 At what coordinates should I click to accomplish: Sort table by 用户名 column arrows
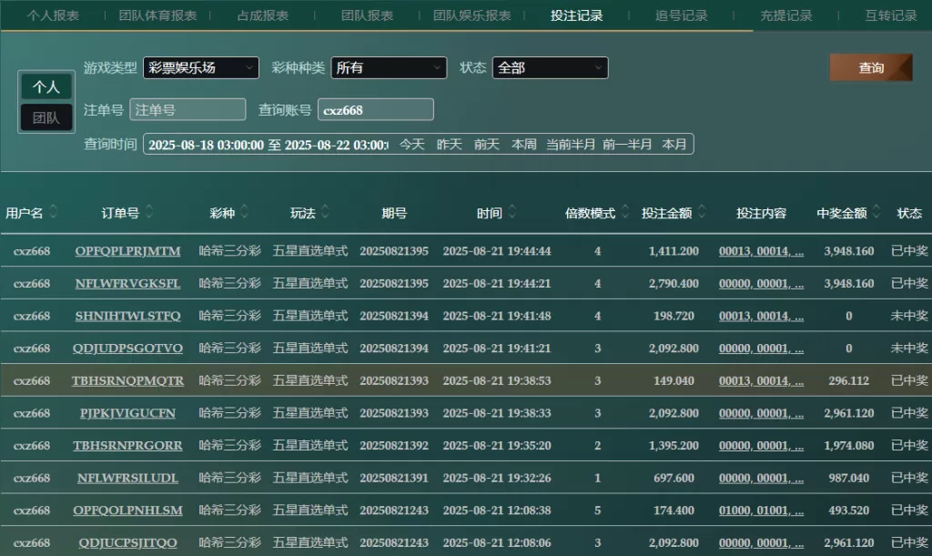coord(54,211)
